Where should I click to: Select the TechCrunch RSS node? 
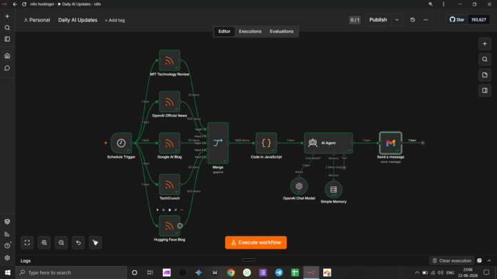pyautogui.click(x=170, y=185)
